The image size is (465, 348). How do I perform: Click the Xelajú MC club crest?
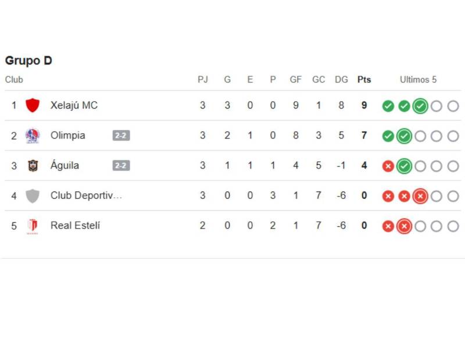pos(33,105)
